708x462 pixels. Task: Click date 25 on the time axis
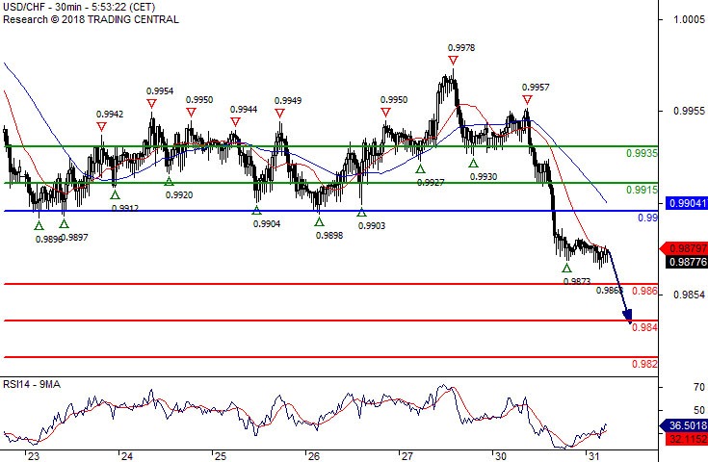pos(220,456)
